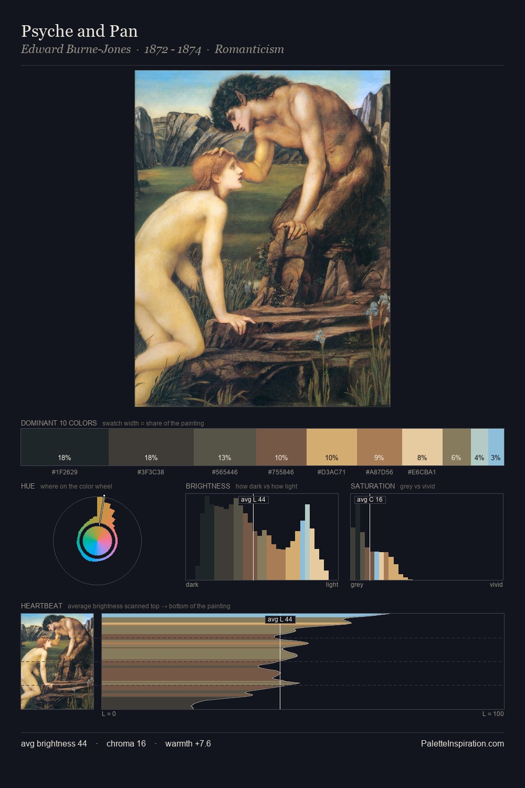Click hex code #A87D56 text
Screen dimensions: 525x788
click(380, 472)
